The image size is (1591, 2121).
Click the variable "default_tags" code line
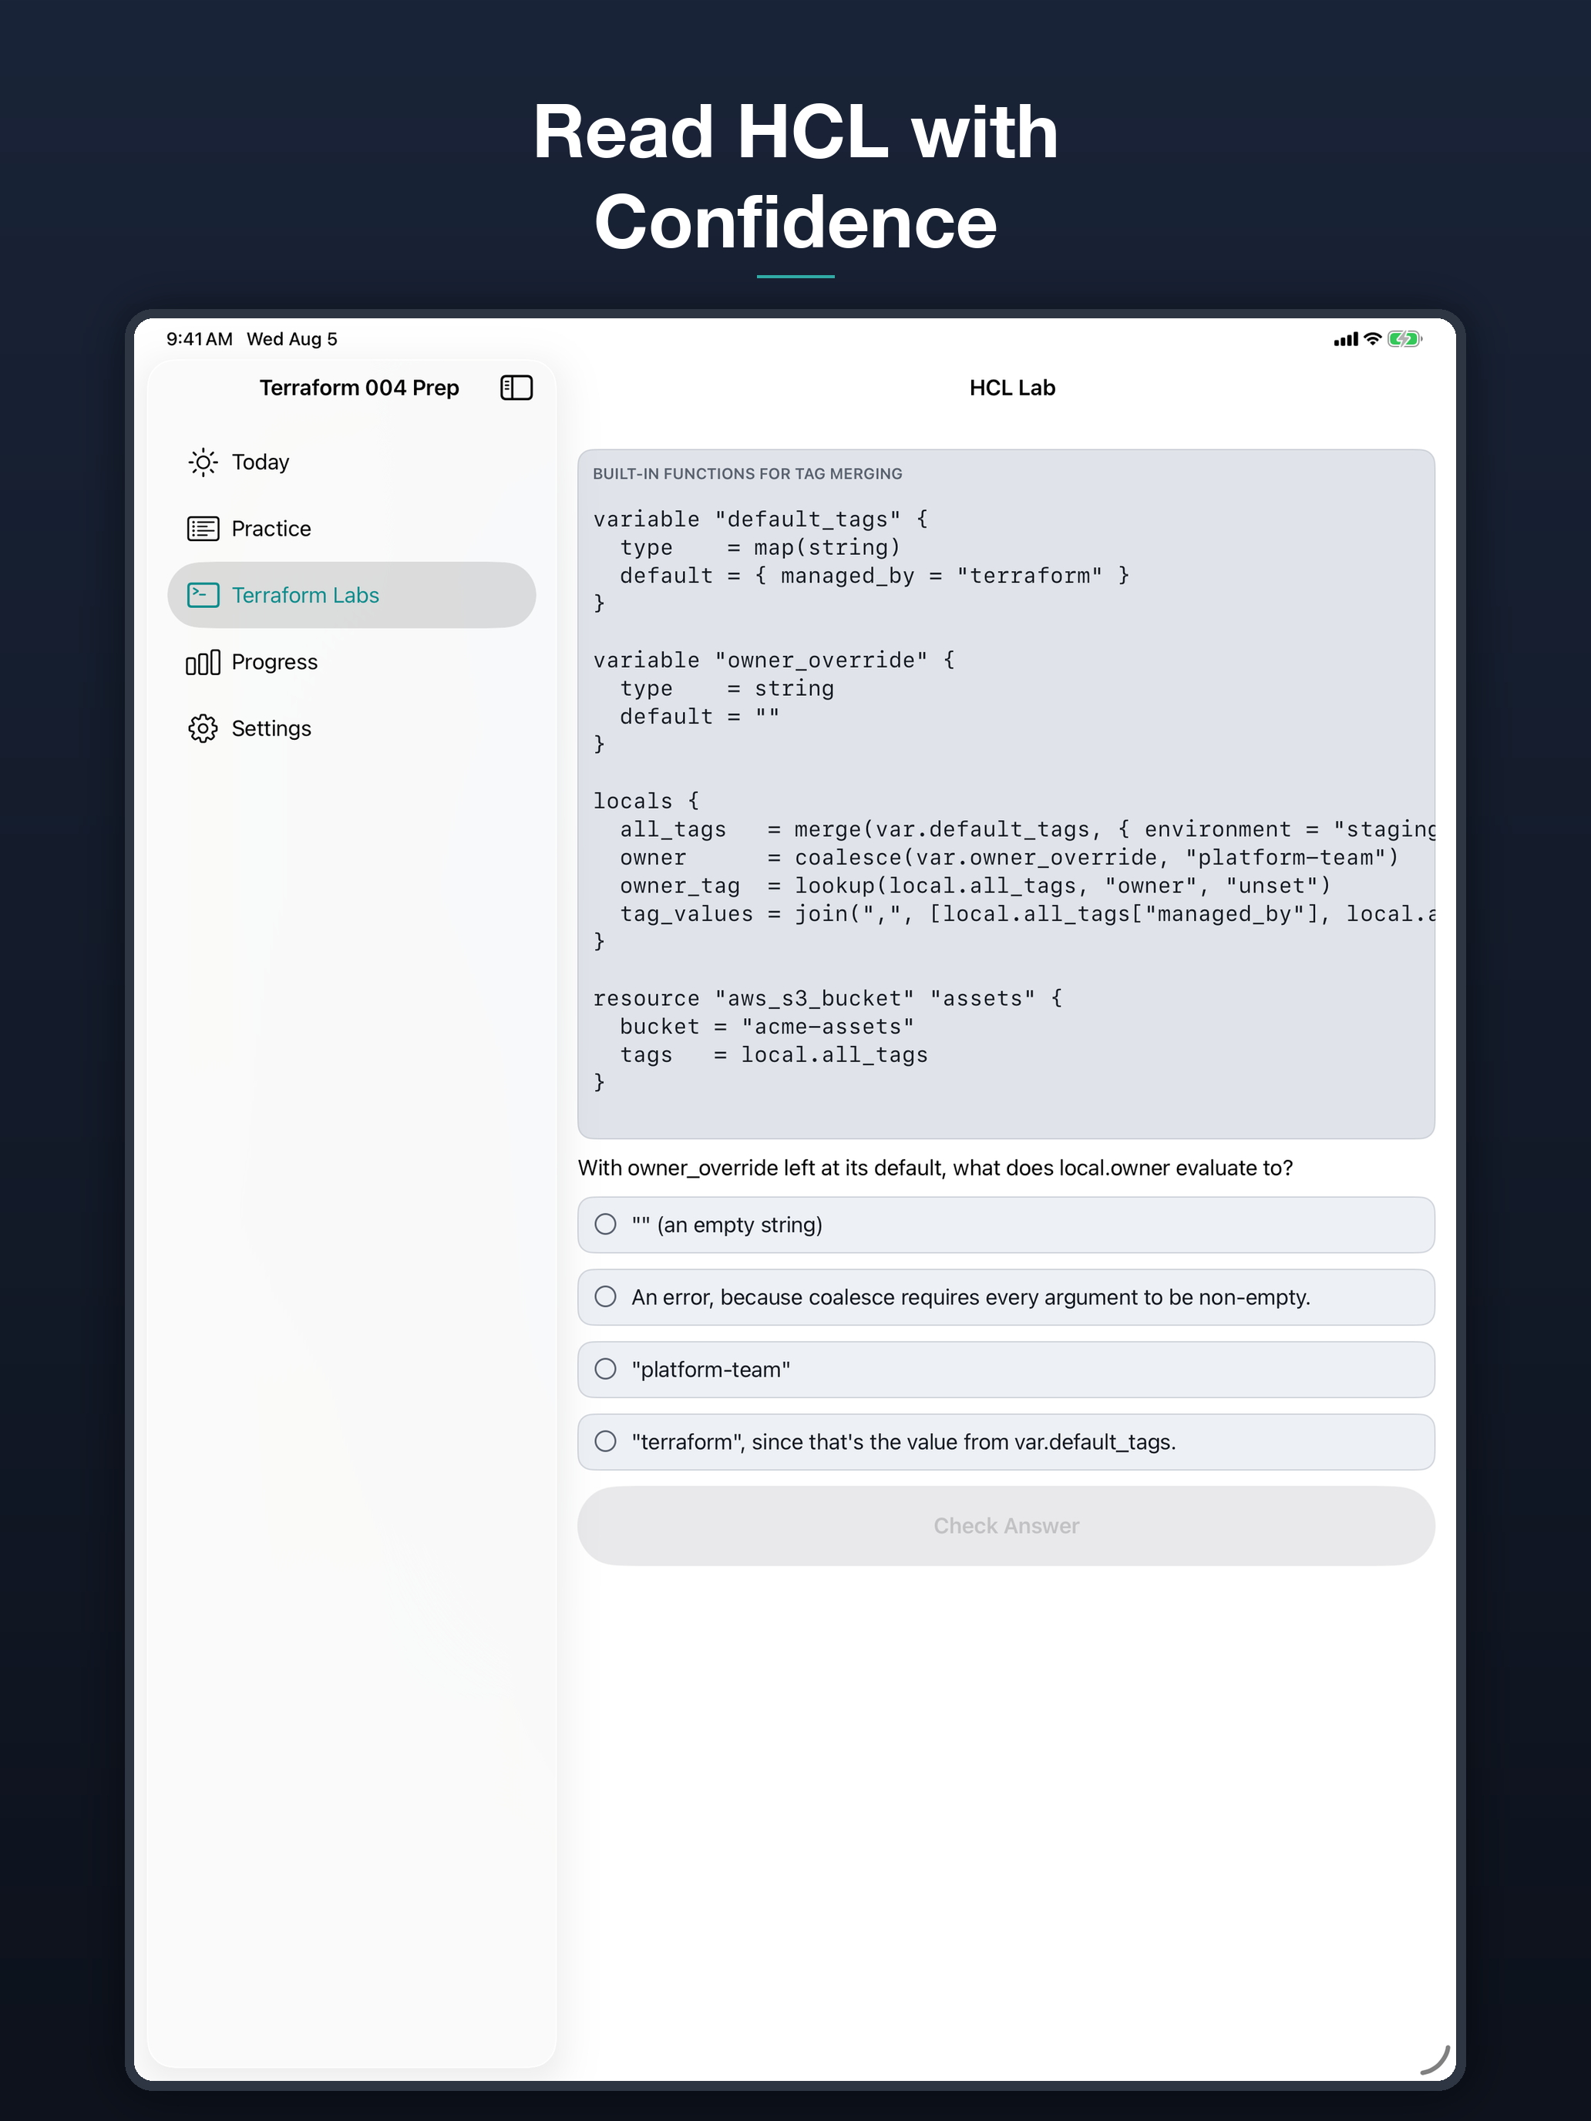coord(759,519)
